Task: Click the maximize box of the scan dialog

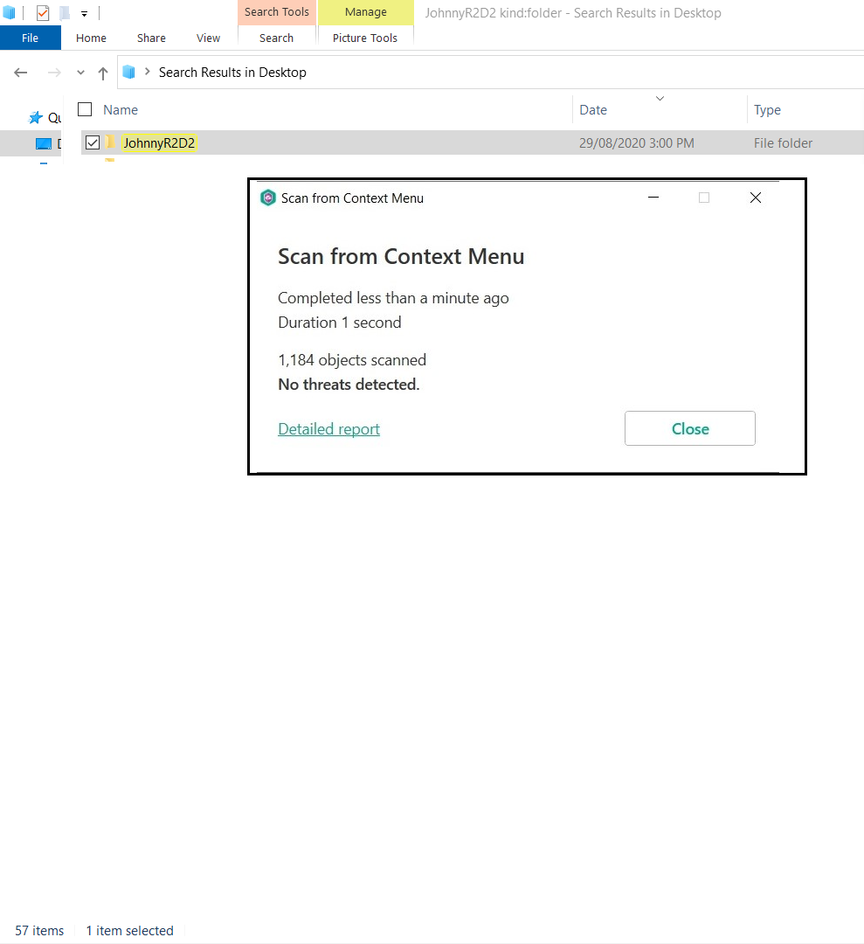Action: click(x=704, y=198)
